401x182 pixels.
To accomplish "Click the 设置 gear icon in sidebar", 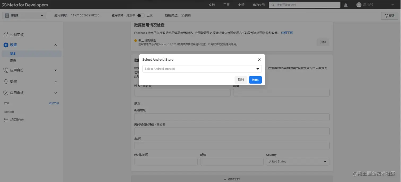I will pyautogui.click(x=6, y=45).
